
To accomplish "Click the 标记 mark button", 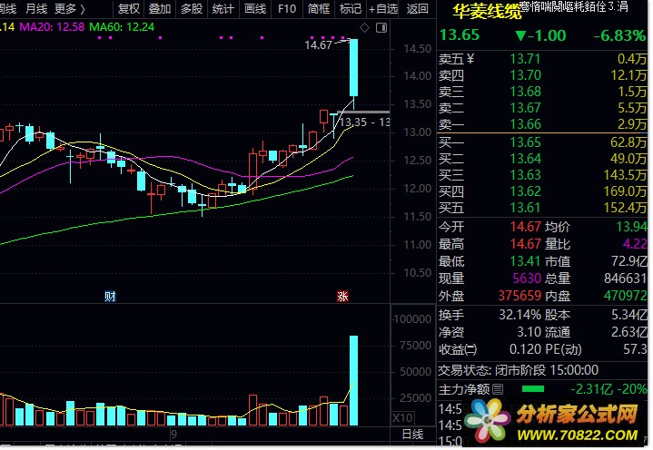I will [x=351, y=8].
